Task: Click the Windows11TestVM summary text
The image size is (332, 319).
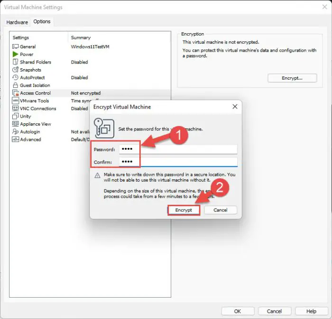Action: pos(90,46)
